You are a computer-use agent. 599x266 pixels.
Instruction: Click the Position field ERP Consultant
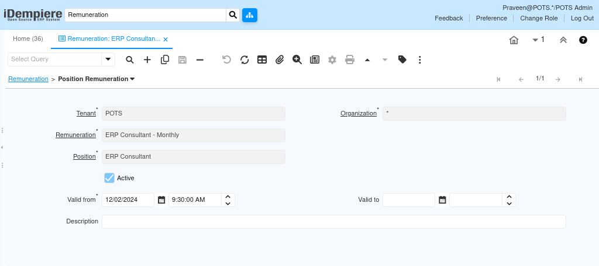click(x=194, y=157)
